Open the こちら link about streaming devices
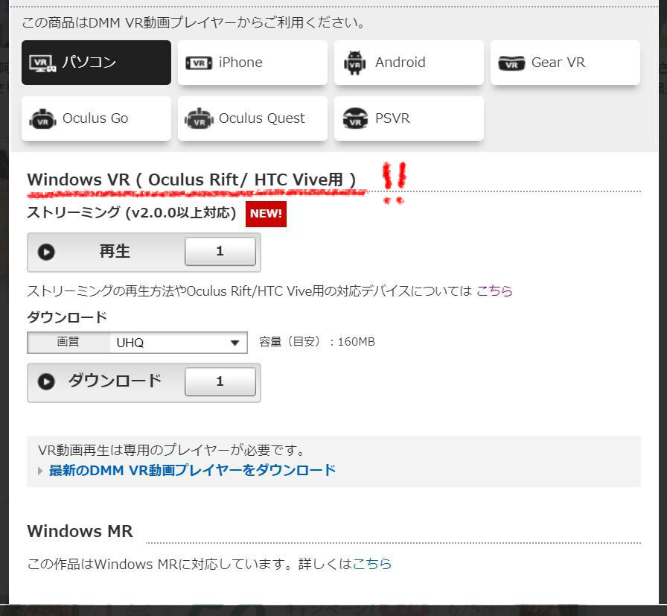 click(494, 290)
